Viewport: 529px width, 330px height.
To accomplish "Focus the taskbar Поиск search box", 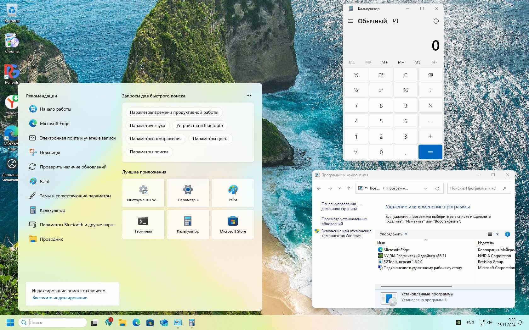I will (53, 322).
